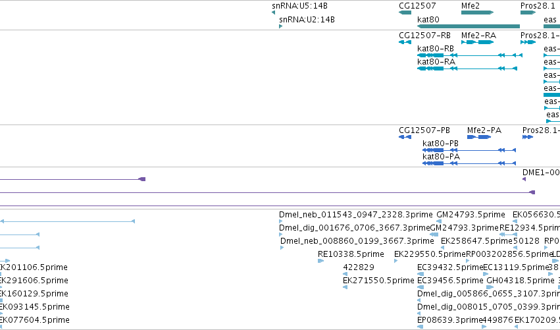The height and width of the screenshot is (330, 560).
Task: Select the CG12507-RB transcript glyph
Action: tap(405, 42)
